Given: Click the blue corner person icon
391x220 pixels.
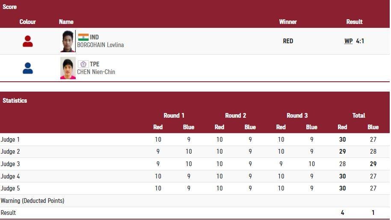Looking at the screenshot, I should pos(28,68).
